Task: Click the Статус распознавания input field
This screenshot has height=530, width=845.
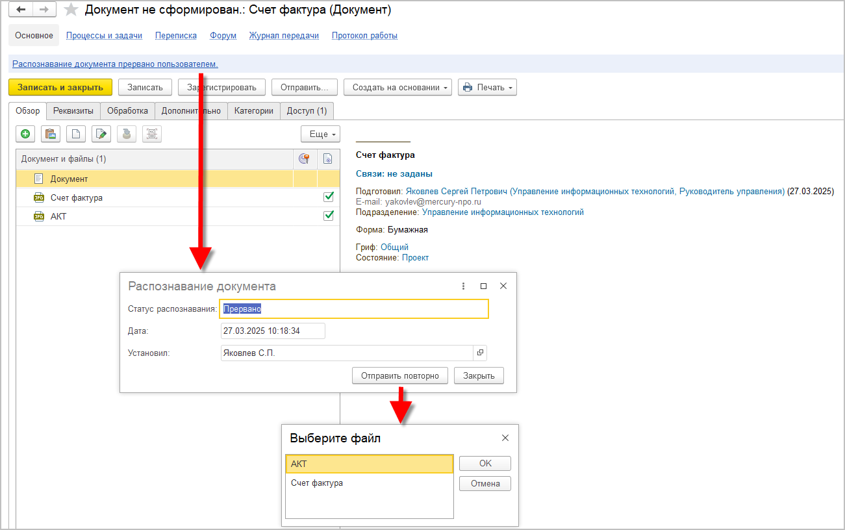Action: pyautogui.click(x=354, y=309)
